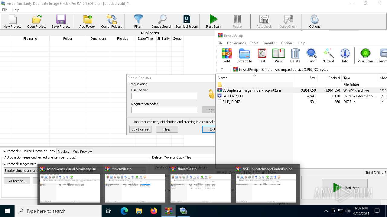Viewport: 387px width, 217px height.
Task: Open Task View on the taskbar
Action: [109, 211]
